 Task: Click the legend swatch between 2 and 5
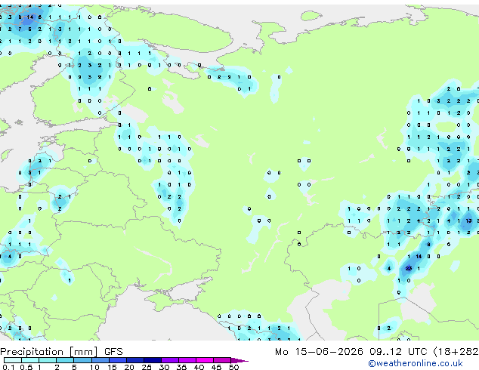(65, 360)
